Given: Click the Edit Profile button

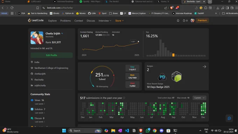Looking at the screenshot, I should 51,55.
